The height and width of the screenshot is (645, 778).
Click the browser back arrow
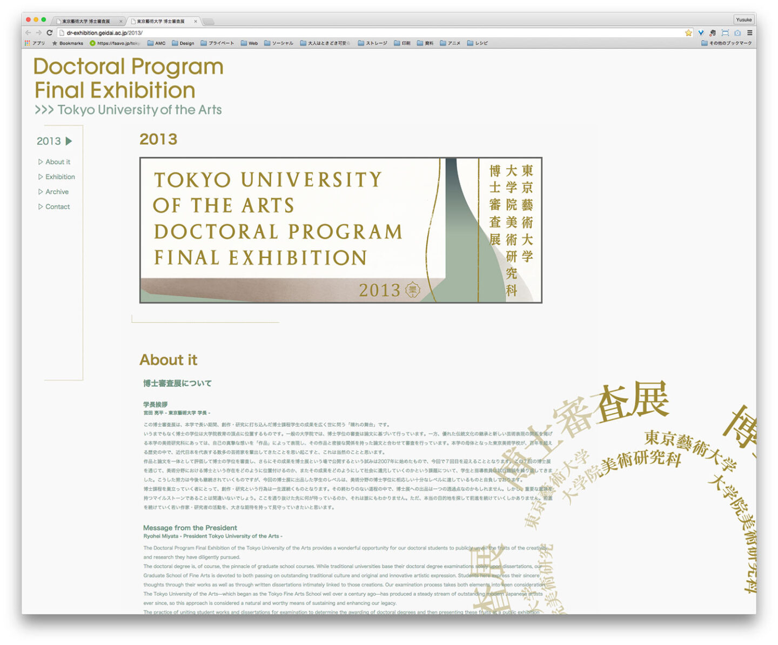pyautogui.click(x=28, y=33)
